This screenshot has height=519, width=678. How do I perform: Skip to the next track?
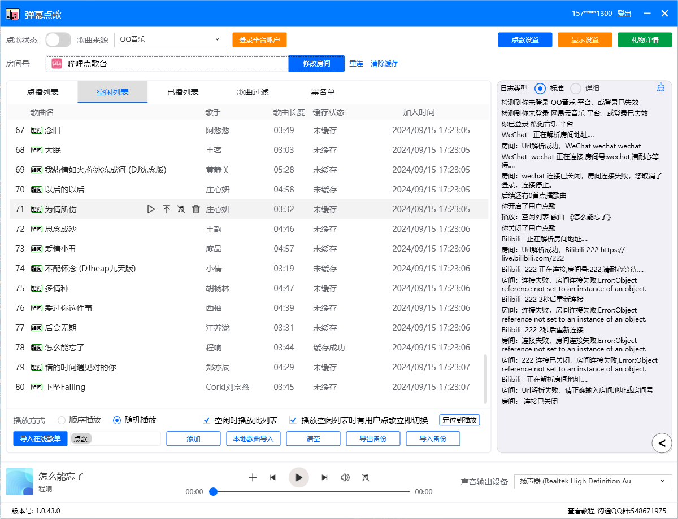pyautogui.click(x=324, y=477)
